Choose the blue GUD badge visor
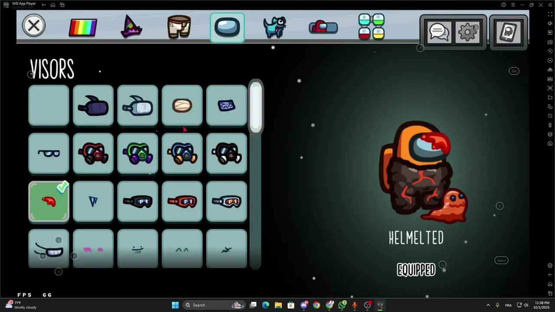 pyautogui.click(x=226, y=106)
